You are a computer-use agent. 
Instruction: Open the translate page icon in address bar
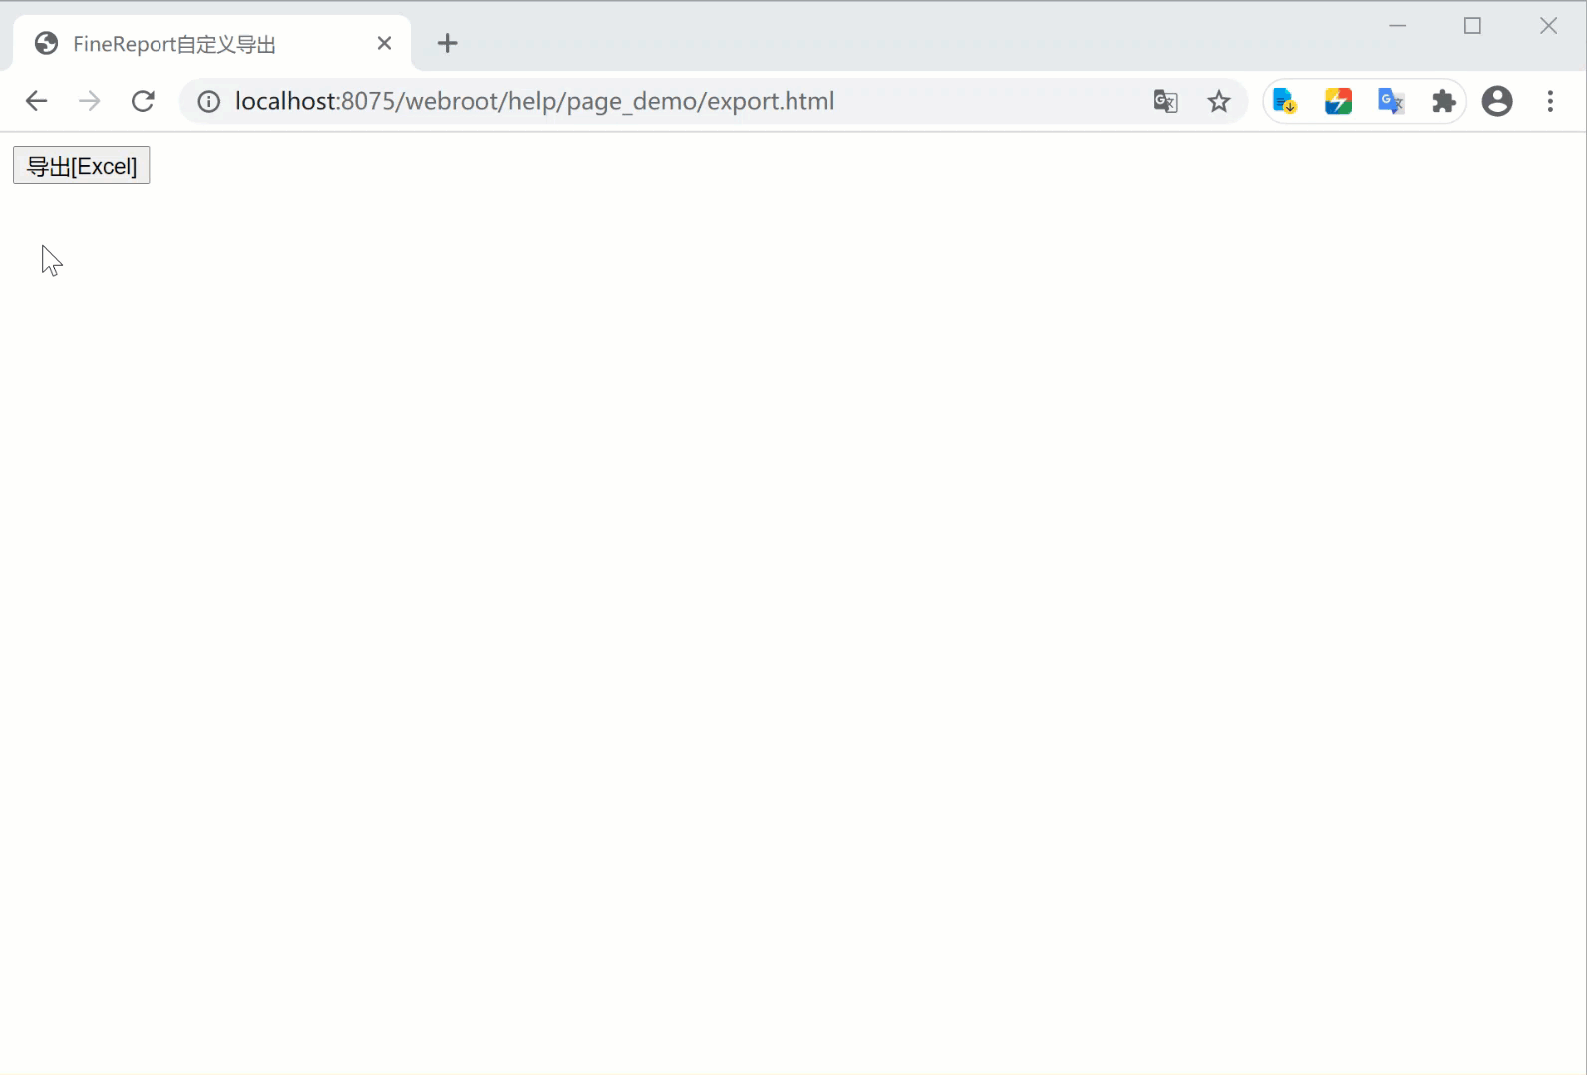click(1165, 101)
